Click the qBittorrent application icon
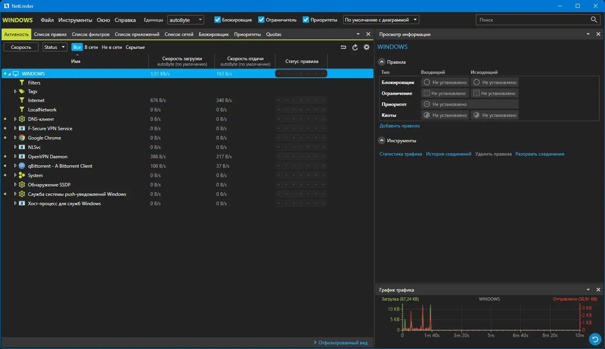This screenshot has width=605, height=349. click(x=22, y=166)
